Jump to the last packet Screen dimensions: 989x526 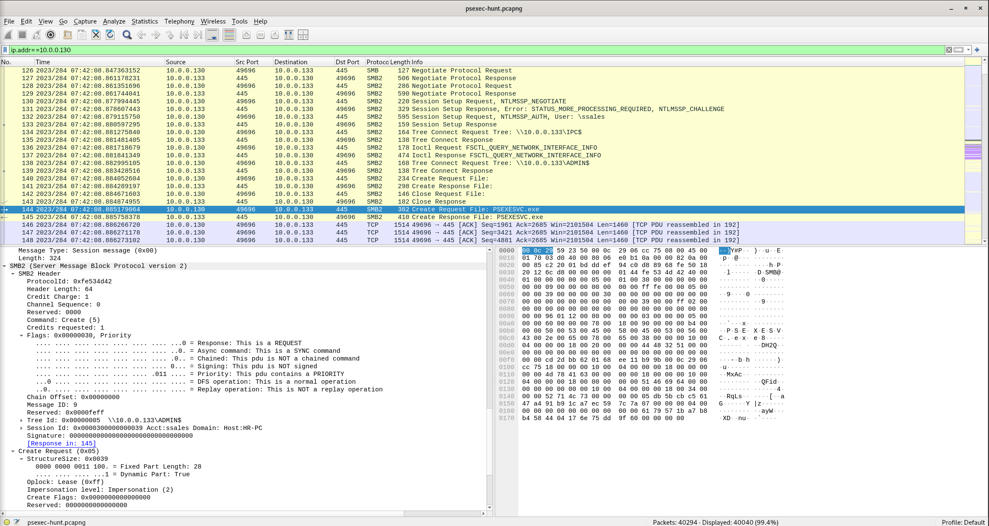(198, 35)
